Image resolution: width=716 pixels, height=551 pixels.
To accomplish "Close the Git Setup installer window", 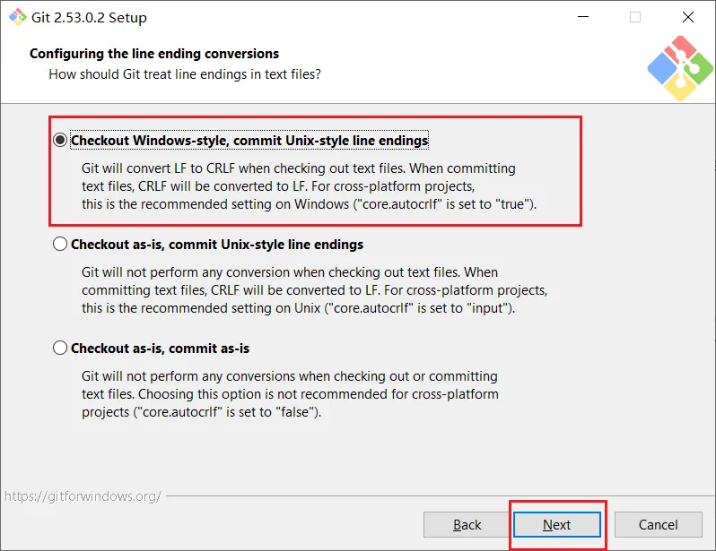I will (x=687, y=17).
